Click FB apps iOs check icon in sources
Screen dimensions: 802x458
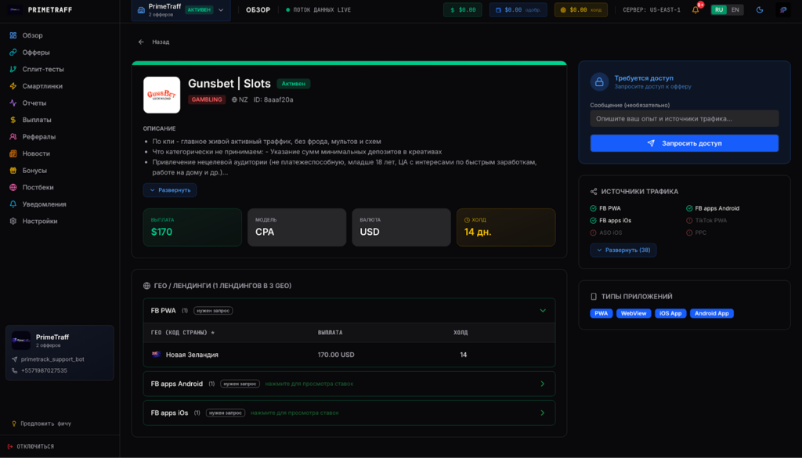(594, 221)
